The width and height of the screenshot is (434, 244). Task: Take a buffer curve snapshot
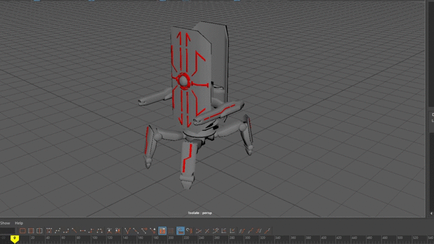click(109, 231)
